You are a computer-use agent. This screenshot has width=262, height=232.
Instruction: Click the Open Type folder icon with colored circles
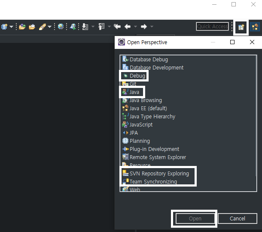pyautogui.click(x=22, y=27)
